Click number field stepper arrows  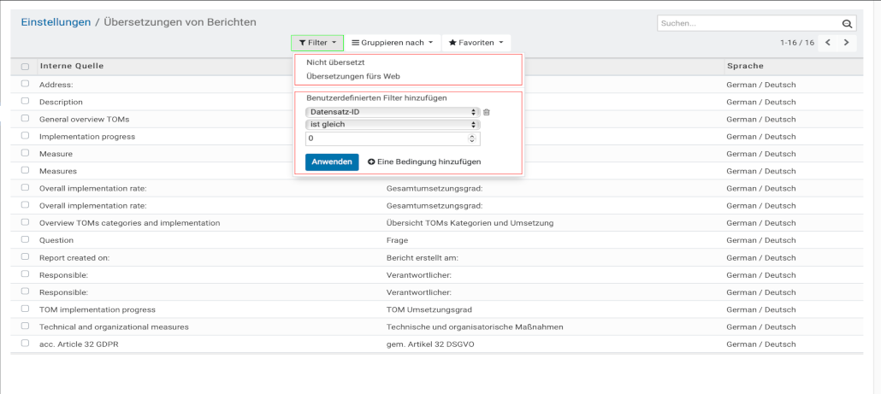tap(472, 138)
